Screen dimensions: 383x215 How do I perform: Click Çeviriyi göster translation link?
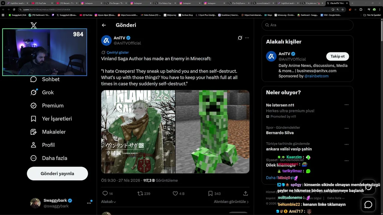tap(118, 52)
